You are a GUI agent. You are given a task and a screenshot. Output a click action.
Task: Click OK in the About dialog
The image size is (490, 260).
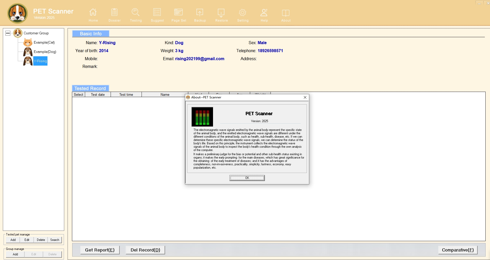click(247, 178)
